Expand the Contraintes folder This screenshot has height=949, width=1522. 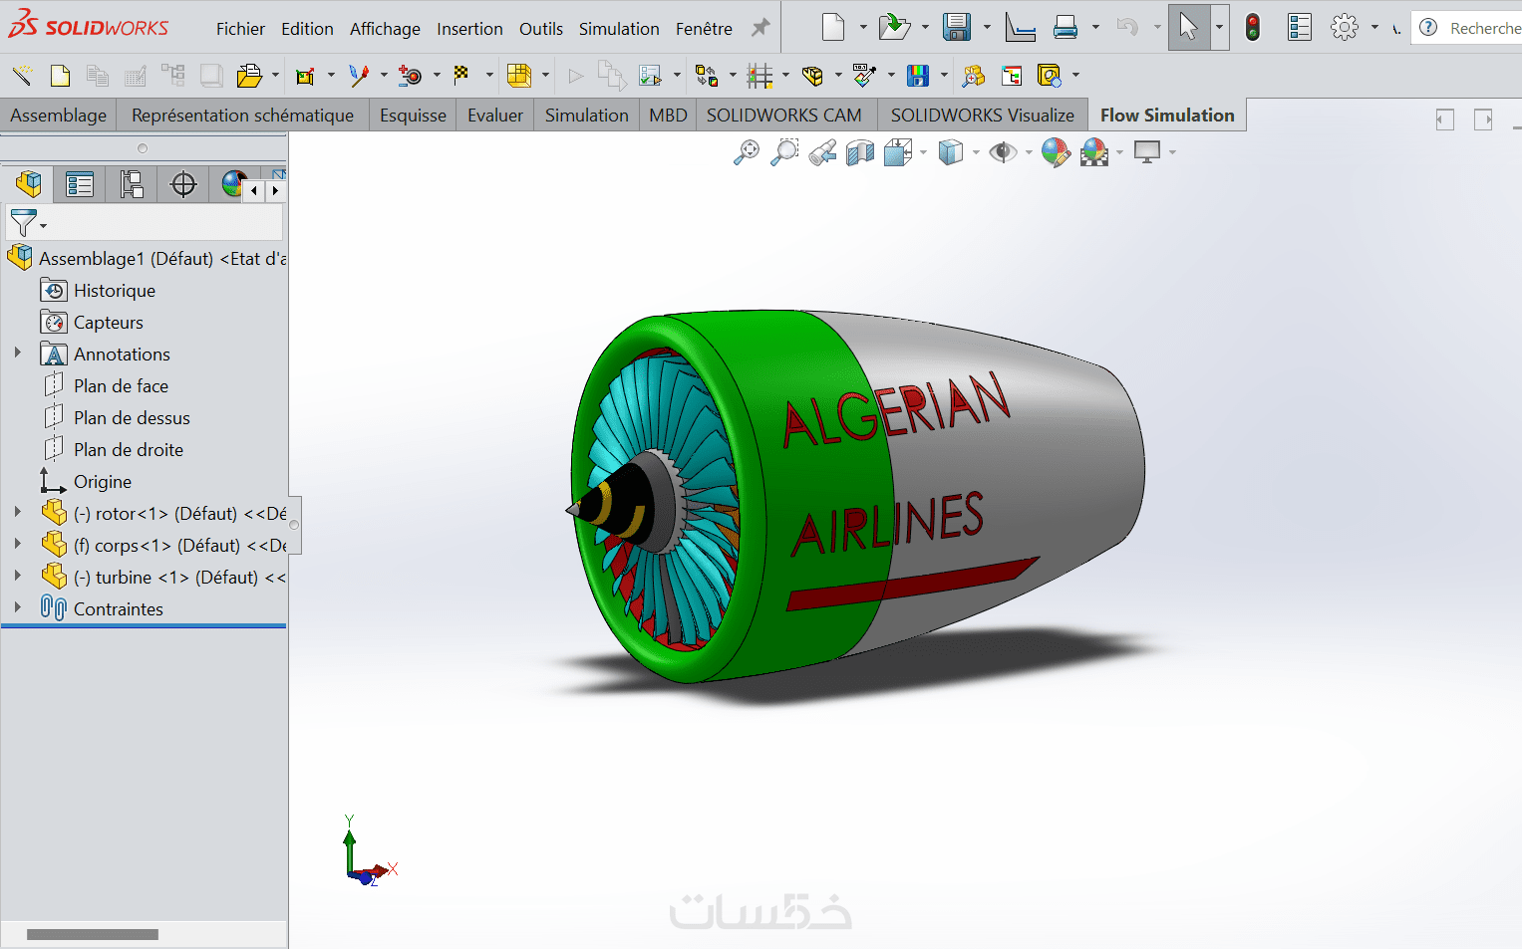point(18,608)
